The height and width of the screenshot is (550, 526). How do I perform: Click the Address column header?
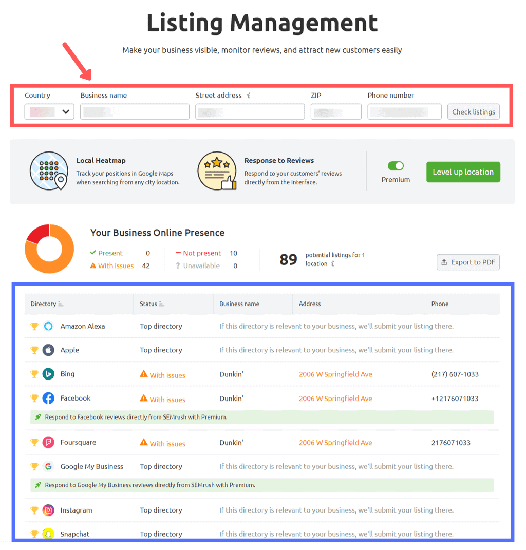pyautogui.click(x=310, y=304)
